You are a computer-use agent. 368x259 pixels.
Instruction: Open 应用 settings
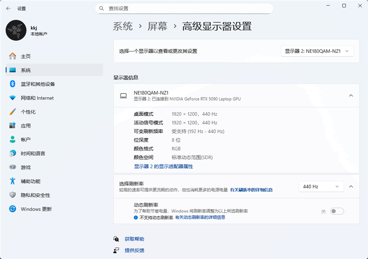(54, 126)
